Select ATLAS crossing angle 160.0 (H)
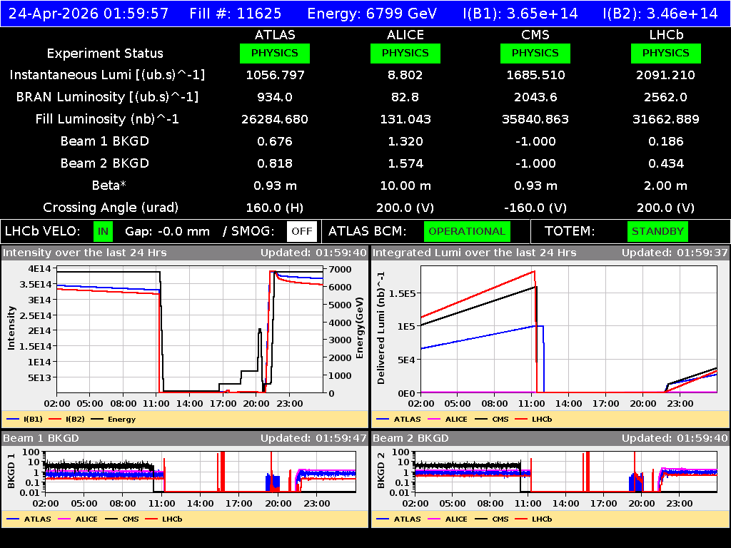This screenshot has width=731, height=548. (x=275, y=208)
